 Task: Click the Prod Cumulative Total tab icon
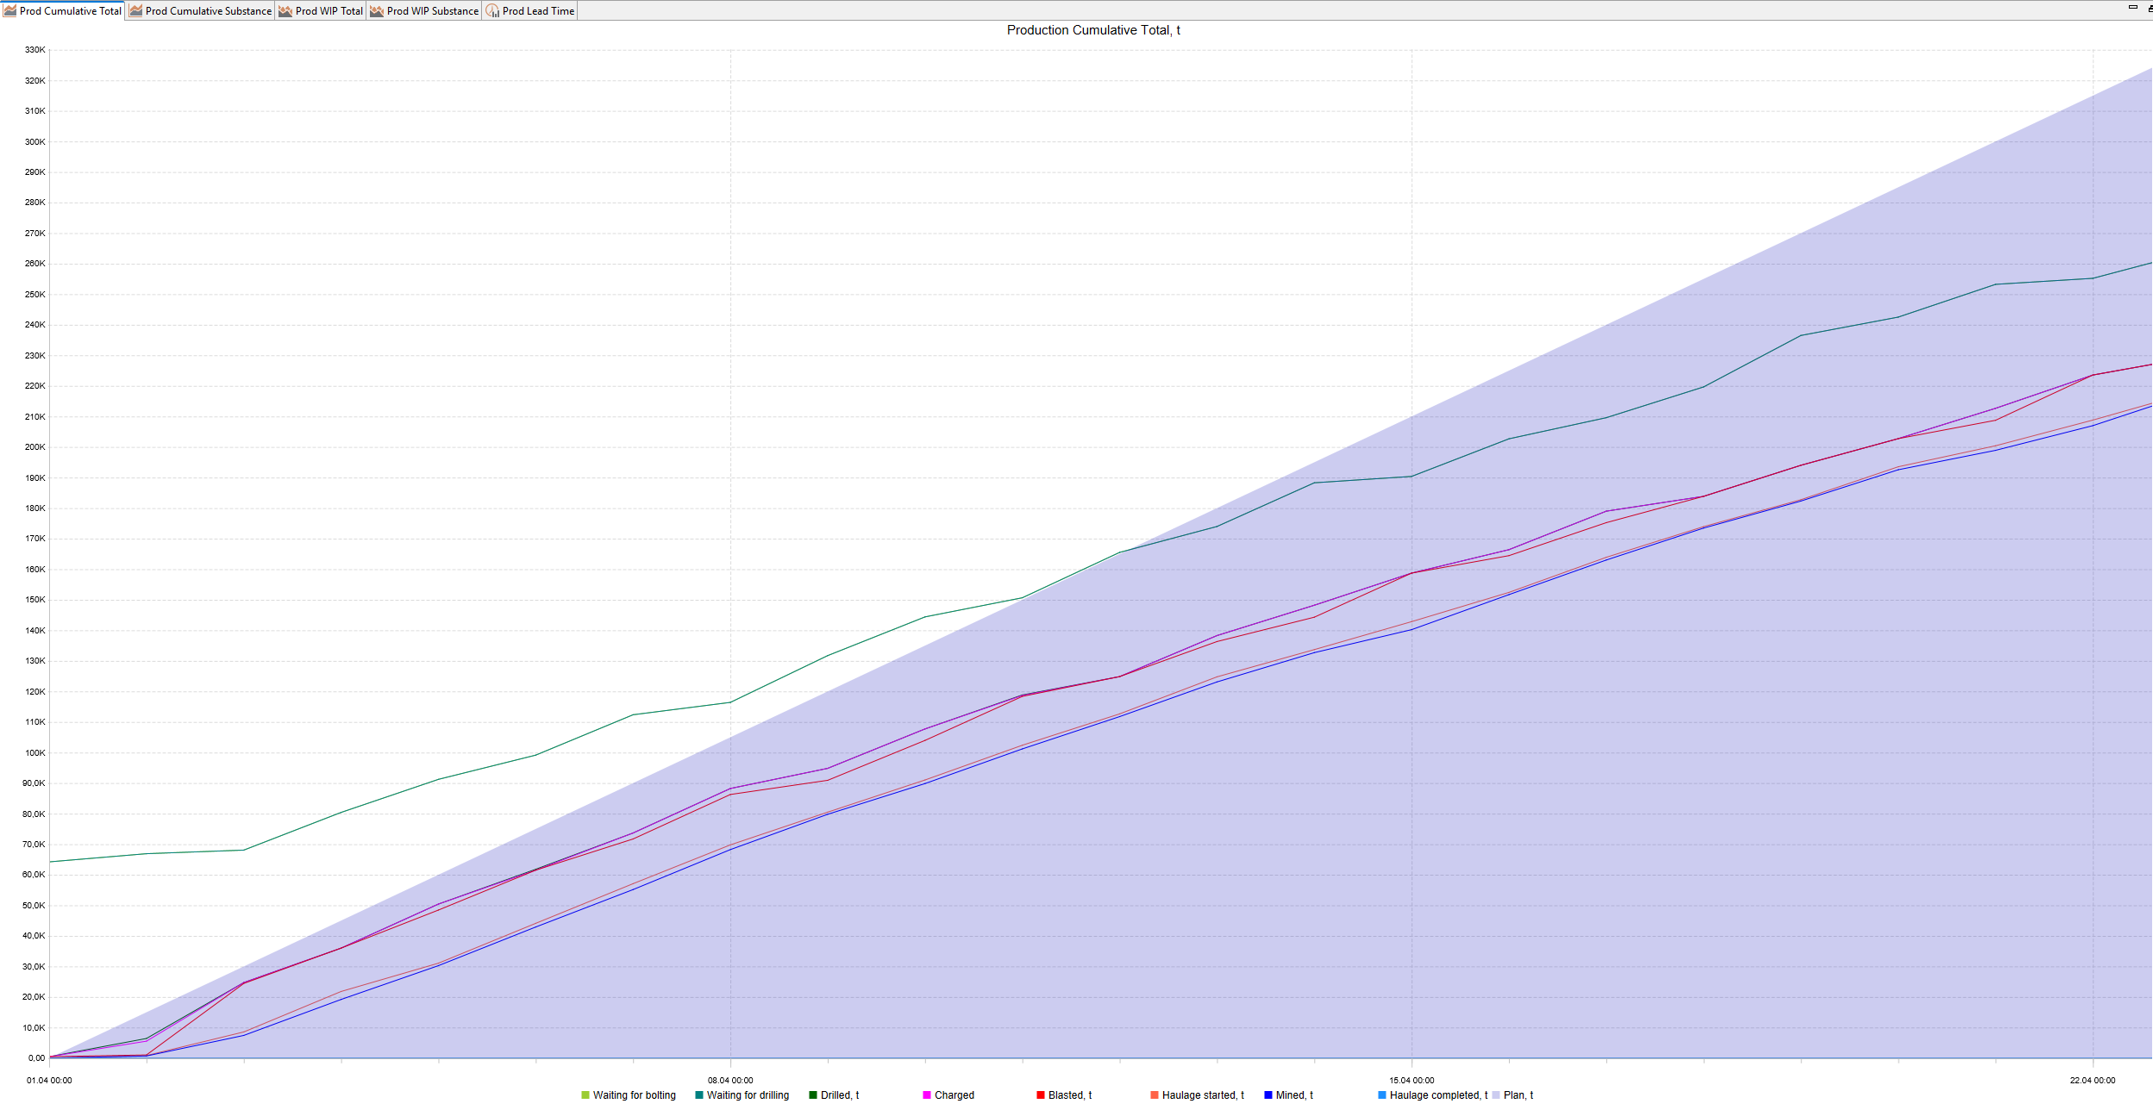(x=10, y=11)
